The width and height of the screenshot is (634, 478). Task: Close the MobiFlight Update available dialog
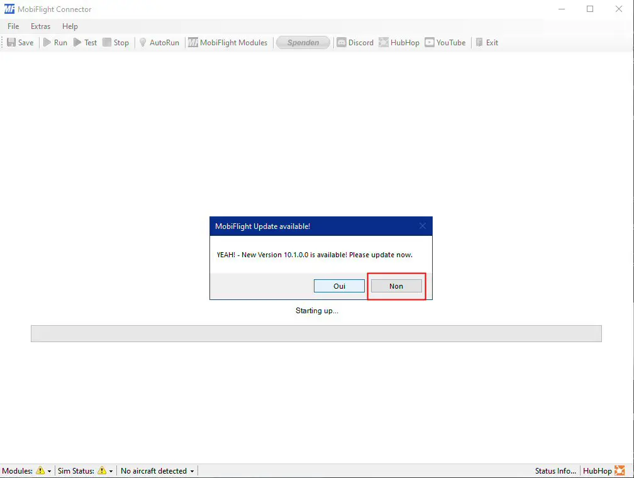[x=423, y=226]
